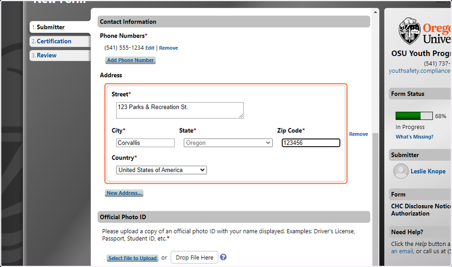The width and height of the screenshot is (452, 267).
Task: Click the Drop File Here box
Action: (194, 258)
